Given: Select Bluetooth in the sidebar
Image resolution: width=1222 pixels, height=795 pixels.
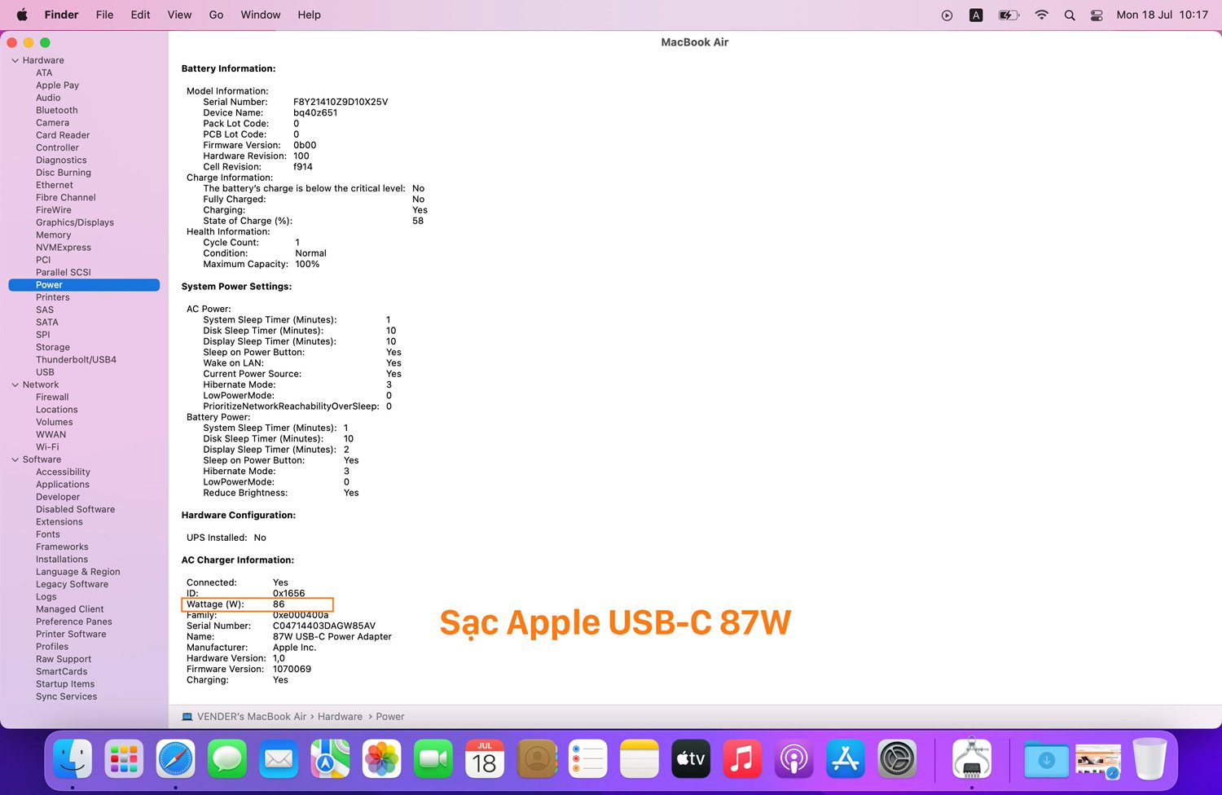Looking at the screenshot, I should pyautogui.click(x=57, y=111).
